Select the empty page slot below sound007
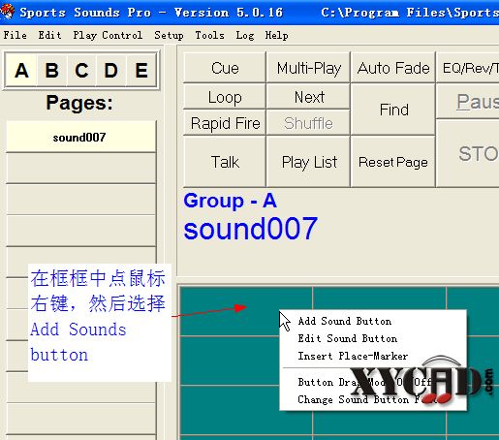The width and height of the screenshot is (499, 440). coord(80,169)
